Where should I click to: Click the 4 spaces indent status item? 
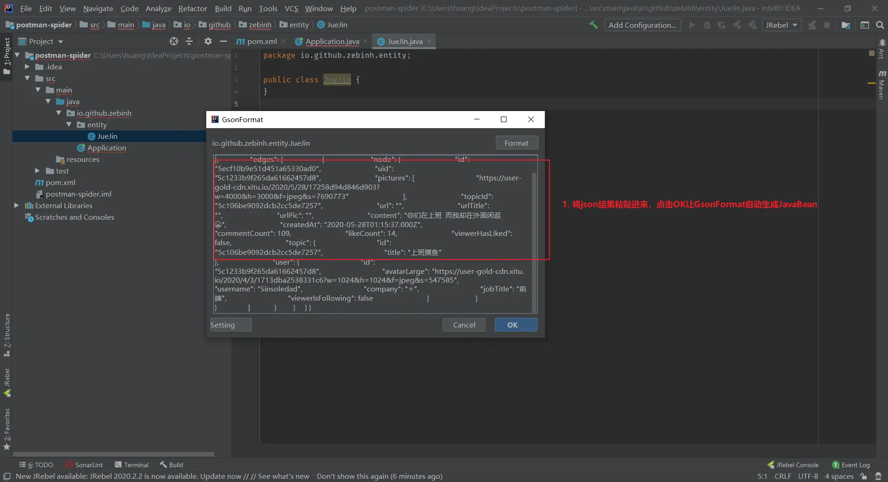coord(839,476)
